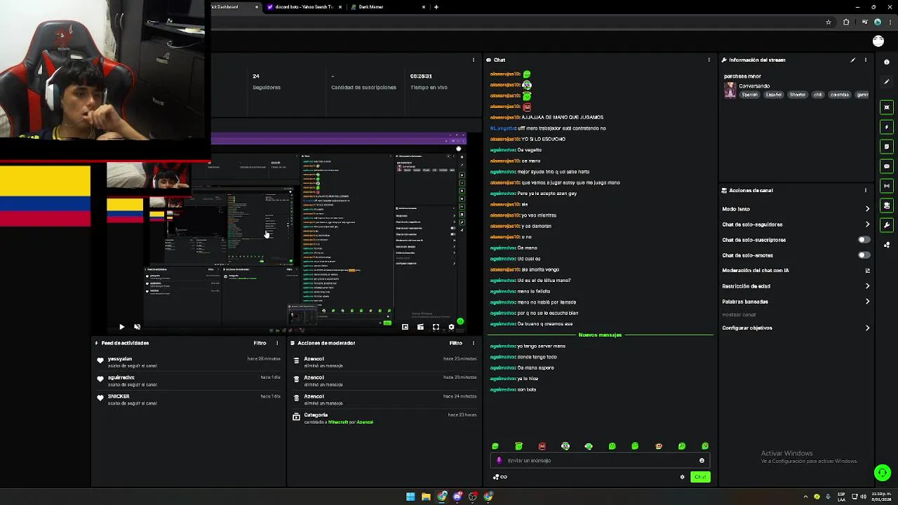
Task: Bookmark this page with star icon
Action: pos(829,22)
